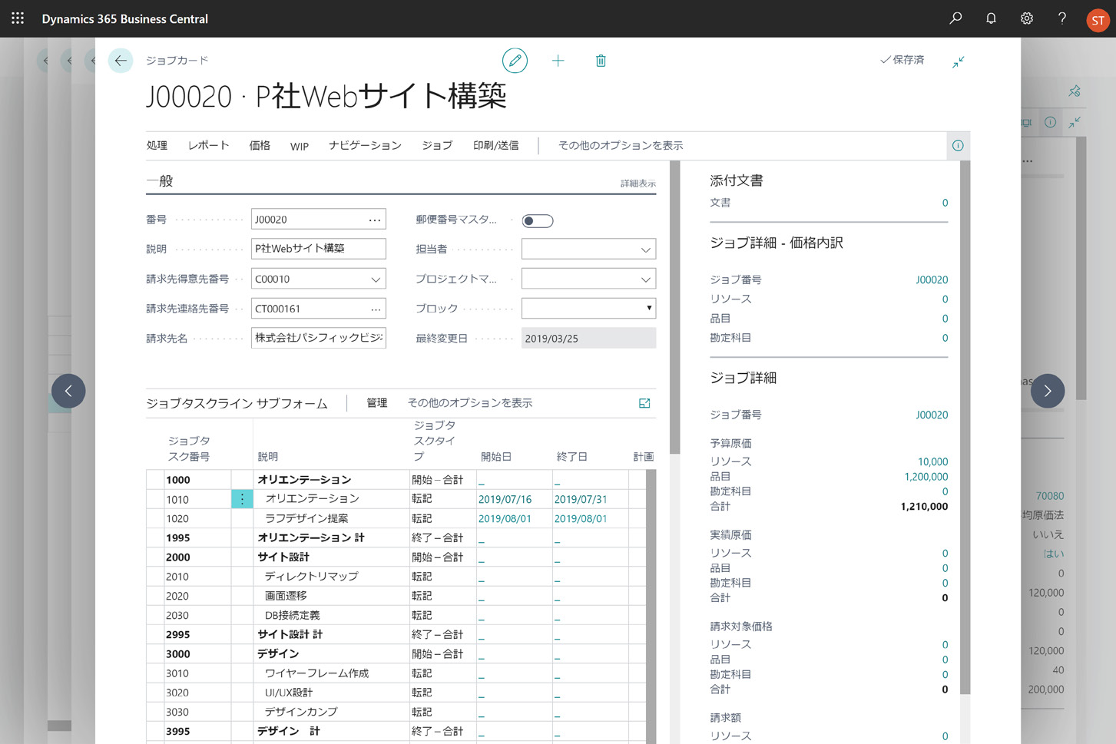Toggle the 郵便番号マスタ switch
This screenshot has height=744, width=1116.
[x=537, y=221]
